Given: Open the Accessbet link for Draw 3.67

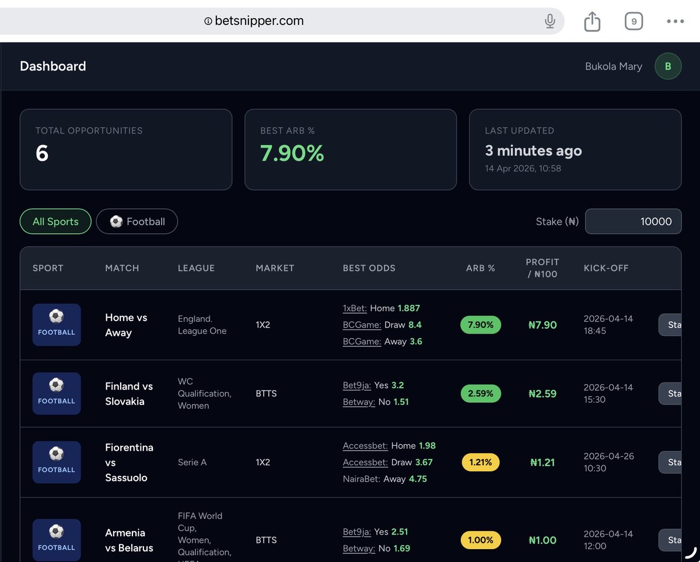Looking at the screenshot, I should (x=365, y=462).
